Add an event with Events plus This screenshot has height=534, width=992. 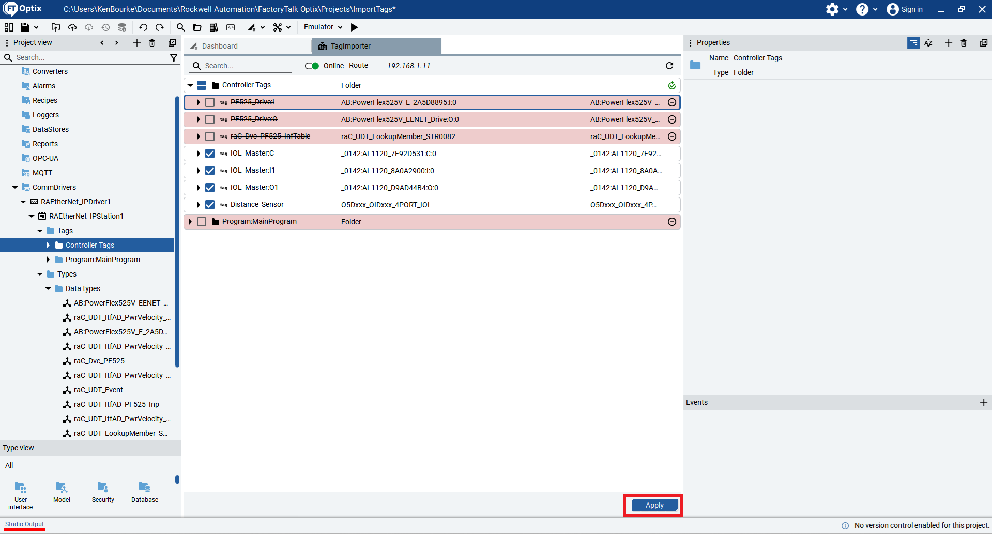click(984, 403)
